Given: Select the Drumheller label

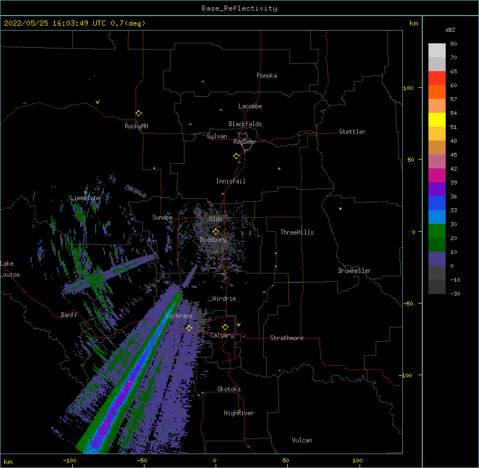Looking at the screenshot, I should point(355,271).
